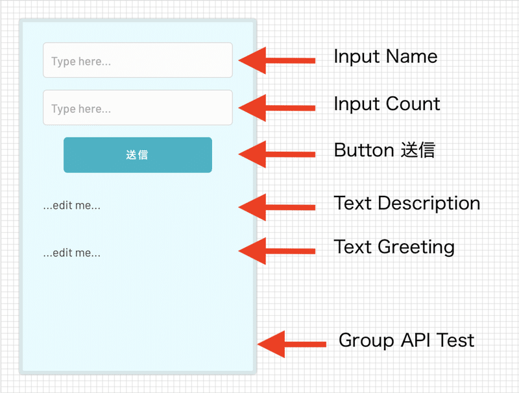Click the upper "Type here..." Name input

pos(138,60)
